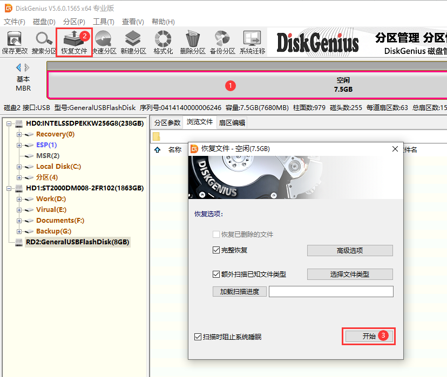Select Local Disk(C:) in the tree
This screenshot has width=447, height=377.
pyautogui.click(x=58, y=167)
